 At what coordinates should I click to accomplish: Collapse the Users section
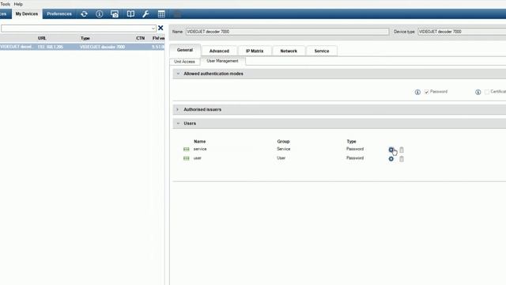click(178, 123)
